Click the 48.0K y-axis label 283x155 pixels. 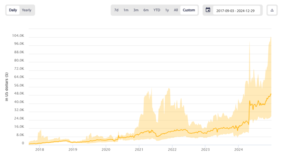click(20, 93)
